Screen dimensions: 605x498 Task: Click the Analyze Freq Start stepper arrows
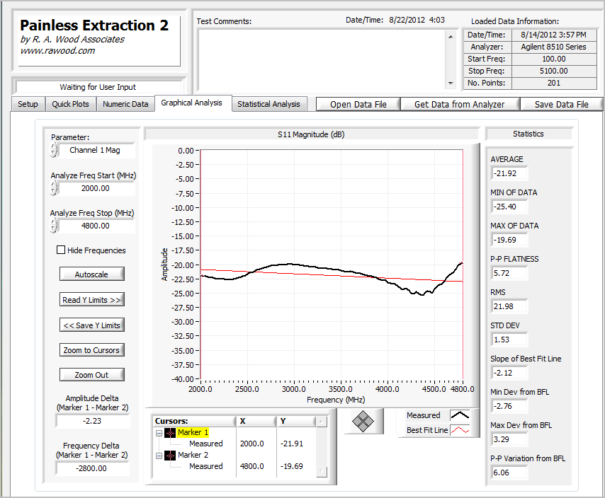point(54,188)
